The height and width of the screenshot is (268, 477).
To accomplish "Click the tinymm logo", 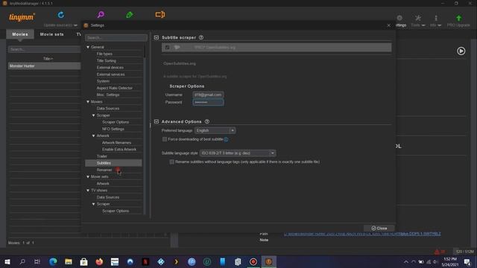I will (x=22, y=17).
